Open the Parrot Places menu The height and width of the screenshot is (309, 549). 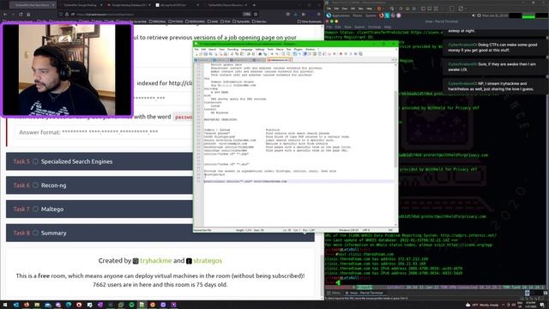point(358,15)
